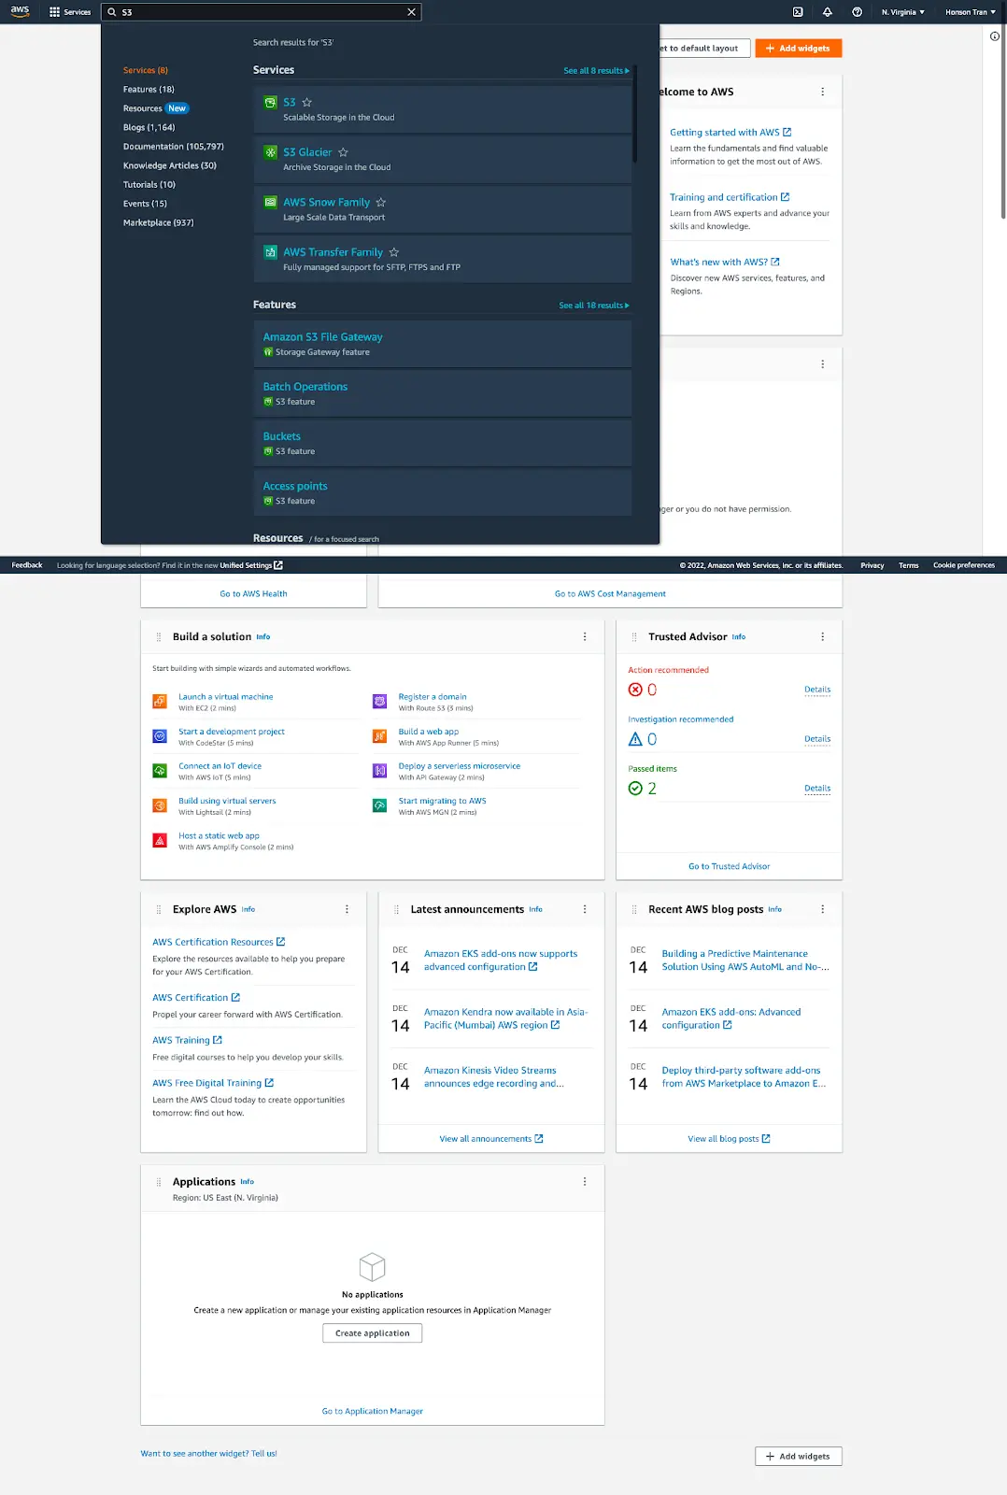
Task: View Details for Passed items
Action: click(817, 789)
